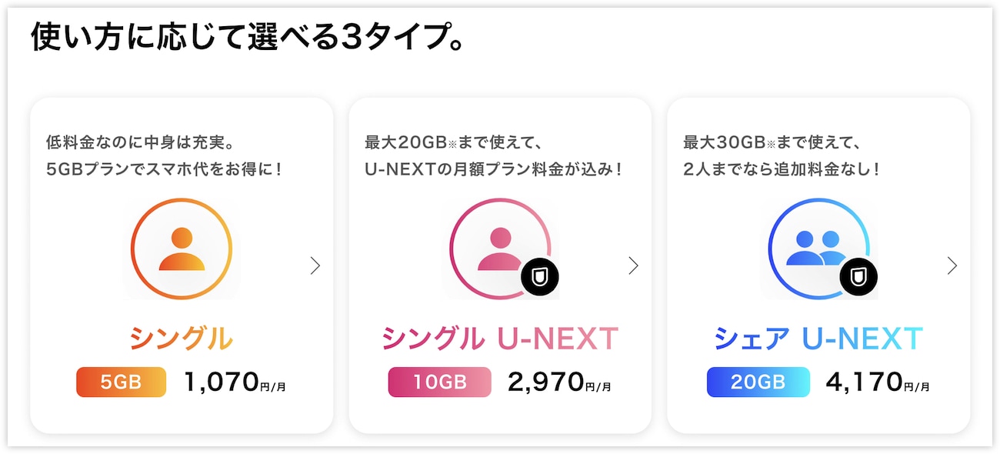
Task: Click the orange 5GB badge
Action: click(x=121, y=382)
